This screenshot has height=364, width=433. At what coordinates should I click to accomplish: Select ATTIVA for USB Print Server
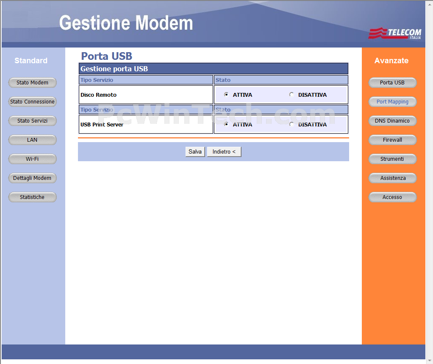point(226,124)
